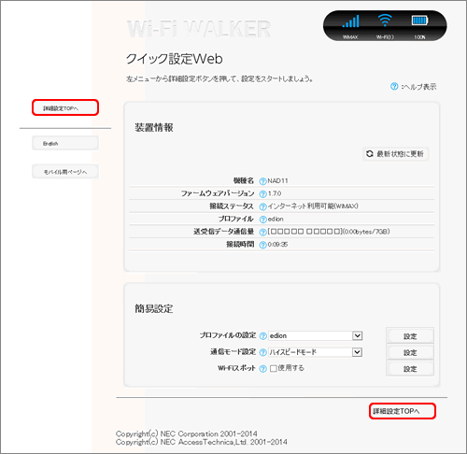The height and width of the screenshot is (454, 467).
Task: Click help icon next to ヘルプ表示
Action: [x=394, y=86]
